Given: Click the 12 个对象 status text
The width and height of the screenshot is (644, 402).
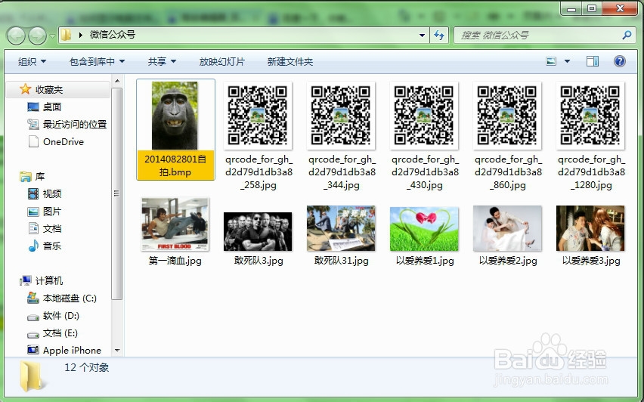Looking at the screenshot, I should point(87,367).
